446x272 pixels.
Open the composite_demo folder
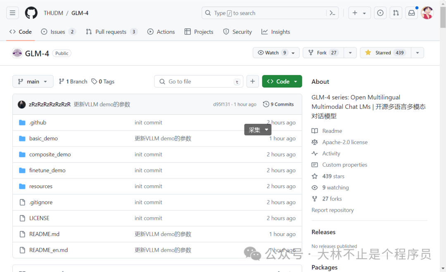(50, 154)
